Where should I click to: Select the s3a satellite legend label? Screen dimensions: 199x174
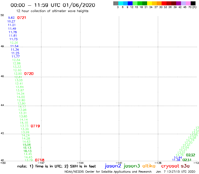coord(185,166)
